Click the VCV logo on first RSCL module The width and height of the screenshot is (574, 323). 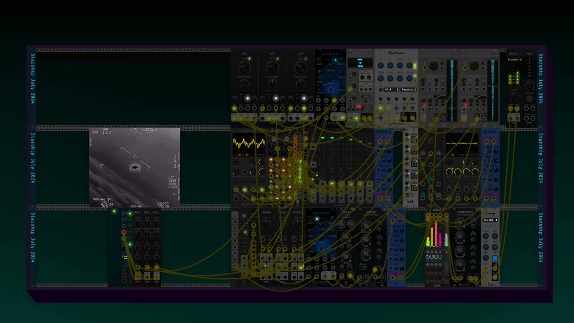[138, 282]
